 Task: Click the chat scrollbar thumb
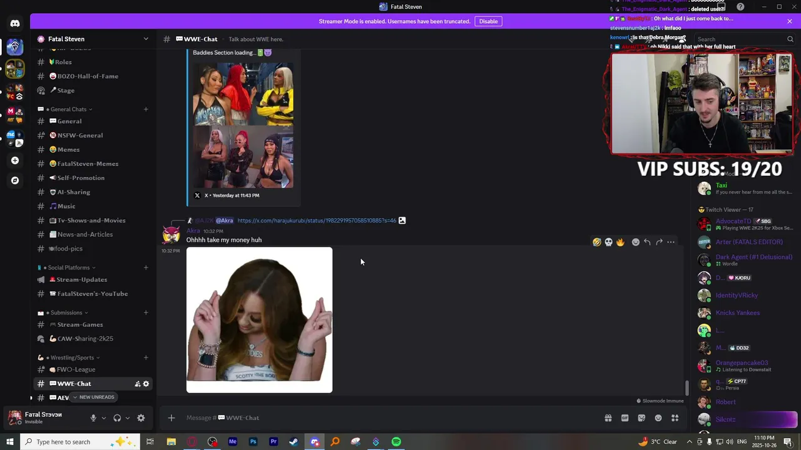pyautogui.click(x=686, y=387)
